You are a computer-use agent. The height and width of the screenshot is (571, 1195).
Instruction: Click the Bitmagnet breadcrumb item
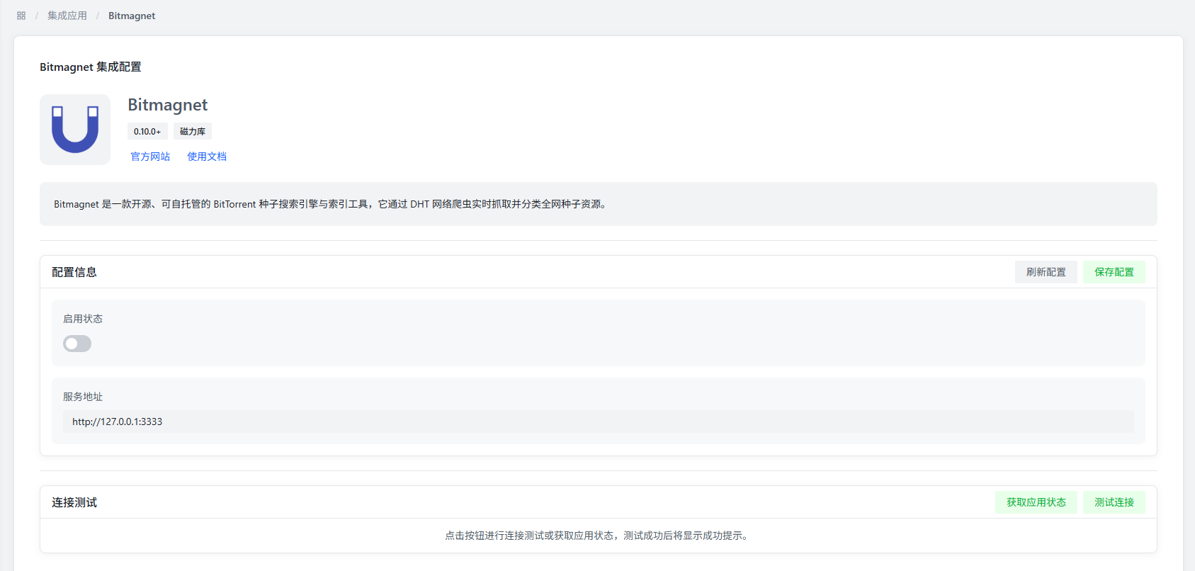132,16
